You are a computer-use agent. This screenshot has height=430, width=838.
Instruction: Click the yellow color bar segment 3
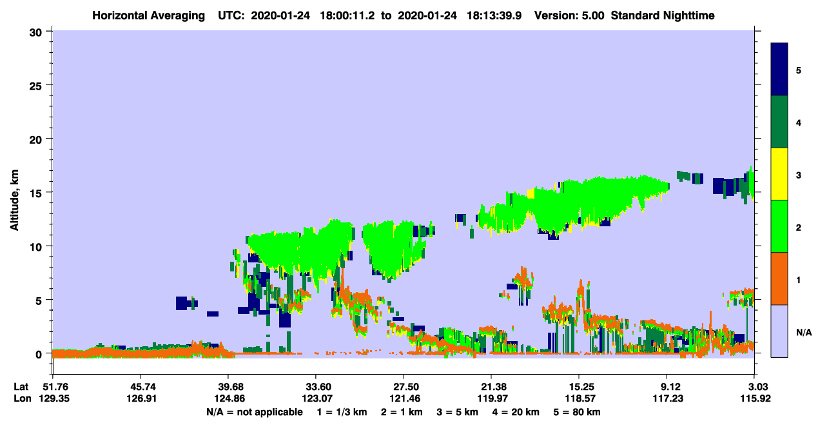pos(779,174)
